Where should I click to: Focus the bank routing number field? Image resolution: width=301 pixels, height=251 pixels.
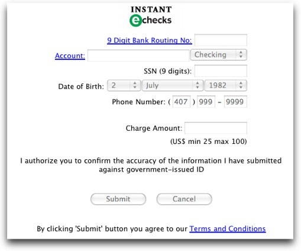[x=221, y=40]
